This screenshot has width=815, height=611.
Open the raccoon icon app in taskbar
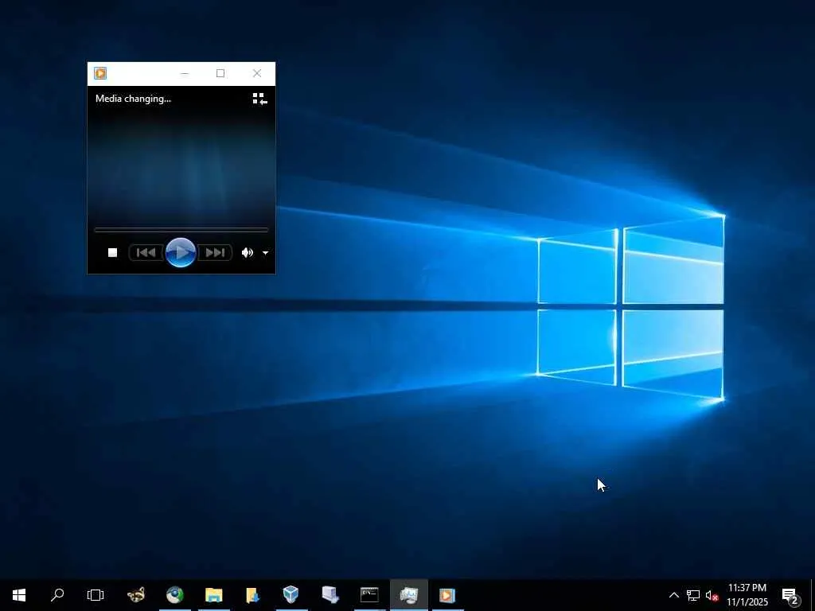pos(136,595)
